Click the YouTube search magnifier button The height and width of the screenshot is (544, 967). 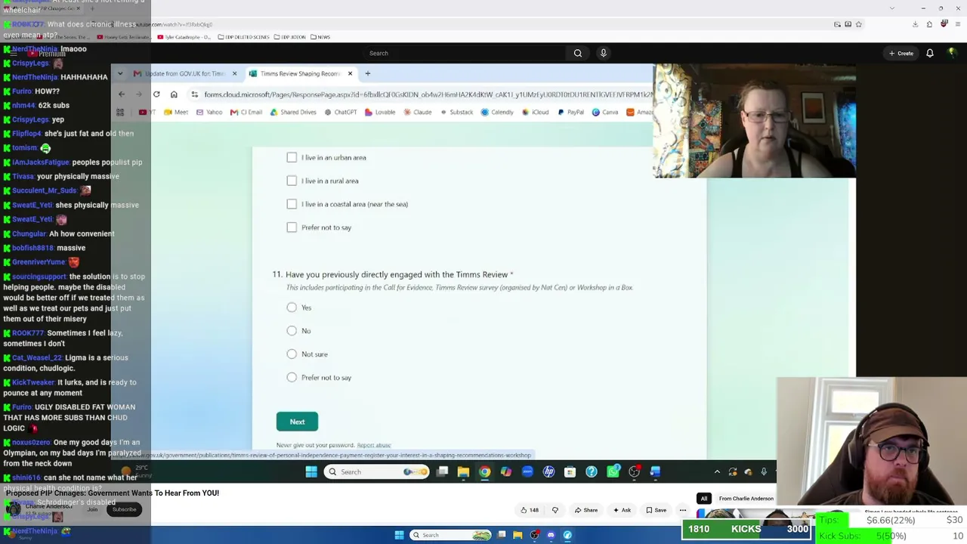[578, 53]
